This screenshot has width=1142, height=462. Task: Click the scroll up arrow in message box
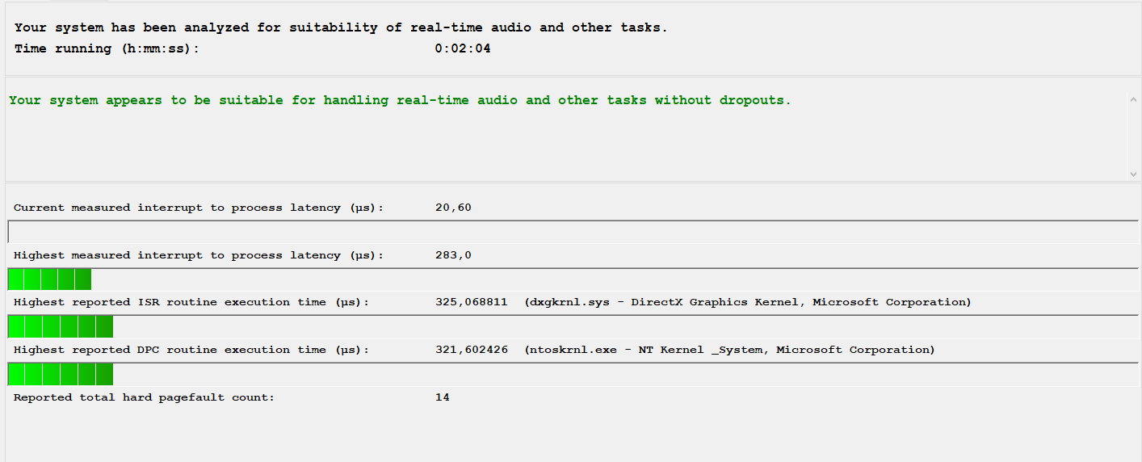click(1133, 99)
